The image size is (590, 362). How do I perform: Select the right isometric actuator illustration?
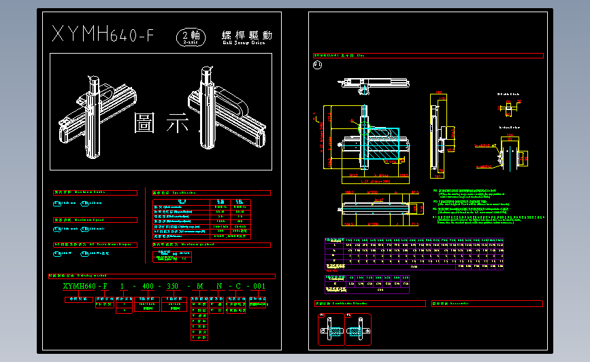coord(227,108)
